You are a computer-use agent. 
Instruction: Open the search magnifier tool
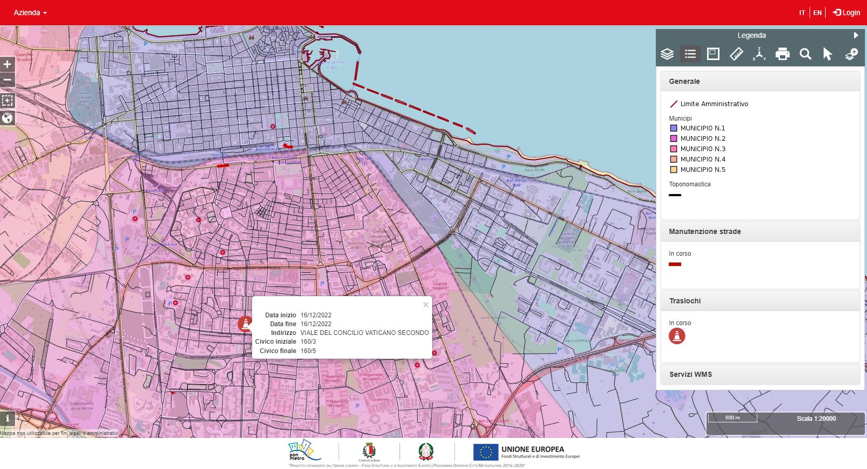pos(805,54)
